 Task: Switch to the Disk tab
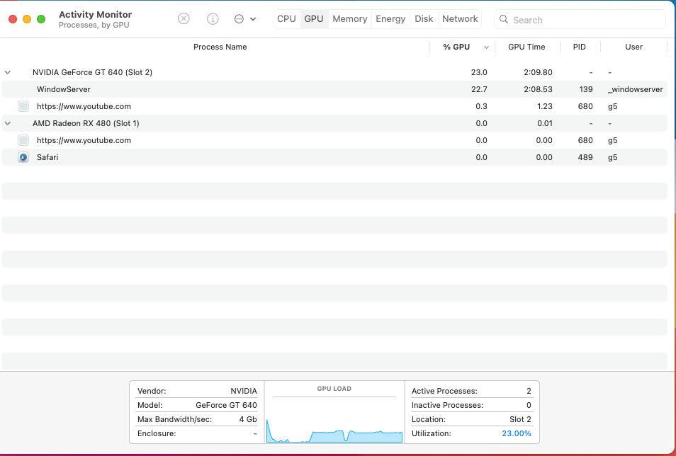[424, 19]
